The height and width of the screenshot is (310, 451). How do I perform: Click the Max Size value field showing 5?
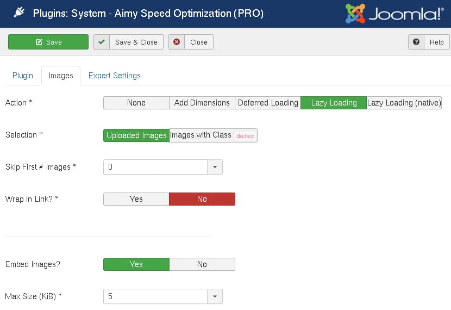point(155,296)
